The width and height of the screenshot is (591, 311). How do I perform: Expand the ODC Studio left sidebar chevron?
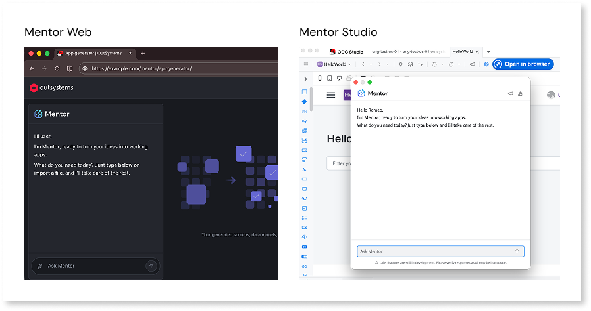(305, 79)
